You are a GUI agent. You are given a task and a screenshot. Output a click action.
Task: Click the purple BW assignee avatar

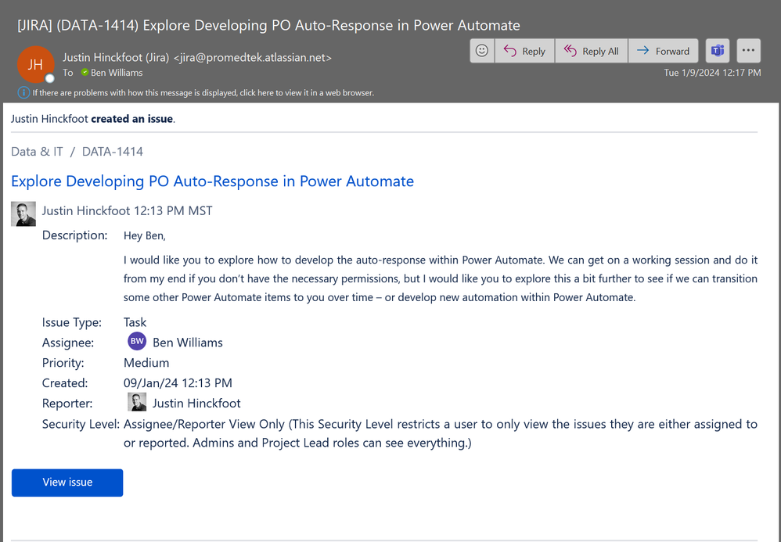(137, 342)
